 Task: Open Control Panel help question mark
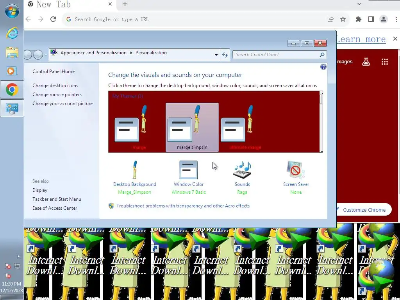tap(323, 67)
